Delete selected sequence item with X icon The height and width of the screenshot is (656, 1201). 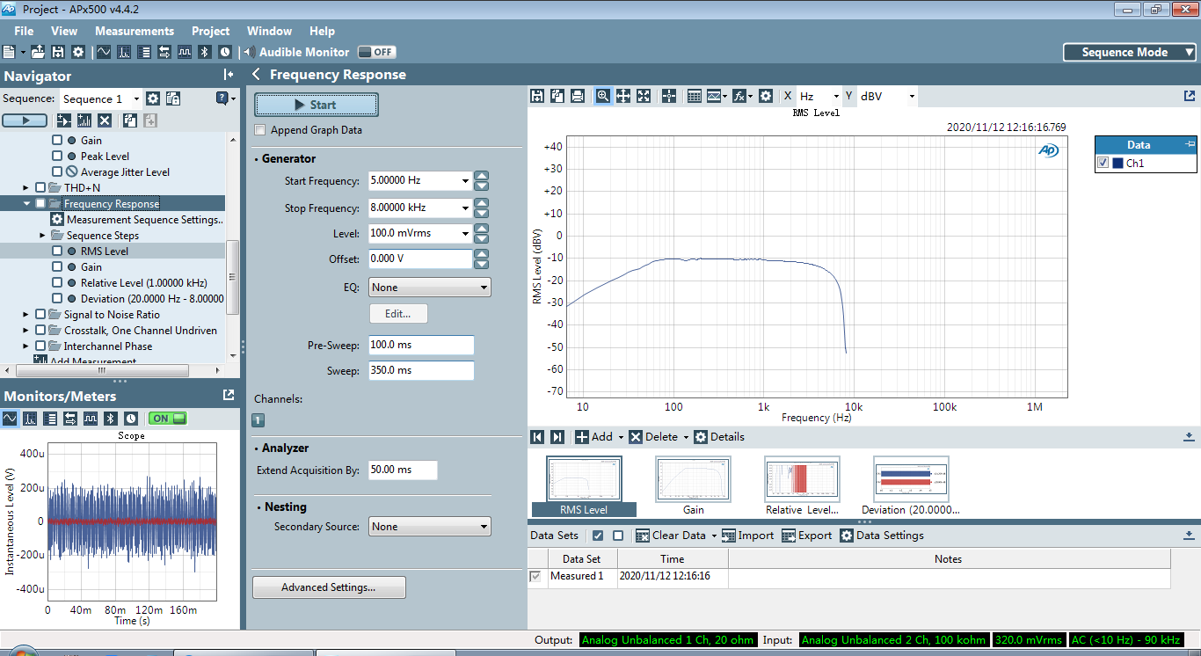tap(105, 120)
